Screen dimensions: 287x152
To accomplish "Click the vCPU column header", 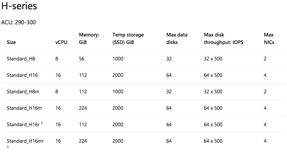I will [x=61, y=42].
